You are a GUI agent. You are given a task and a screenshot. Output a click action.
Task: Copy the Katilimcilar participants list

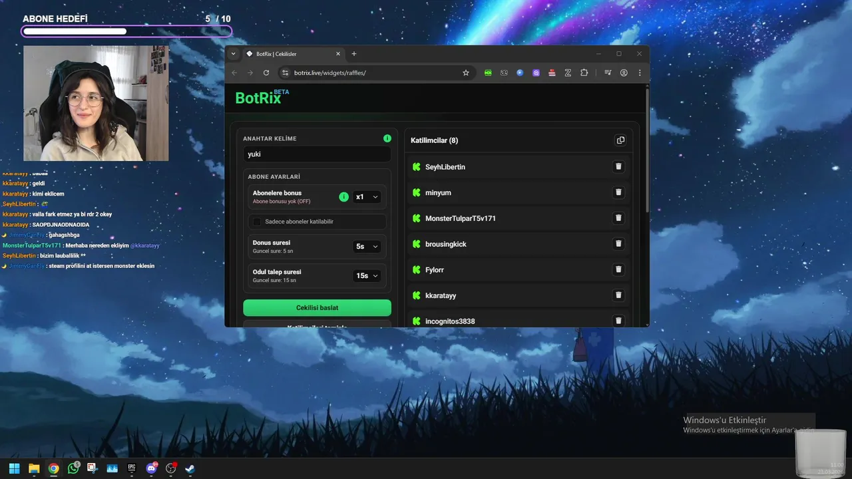[x=620, y=140]
